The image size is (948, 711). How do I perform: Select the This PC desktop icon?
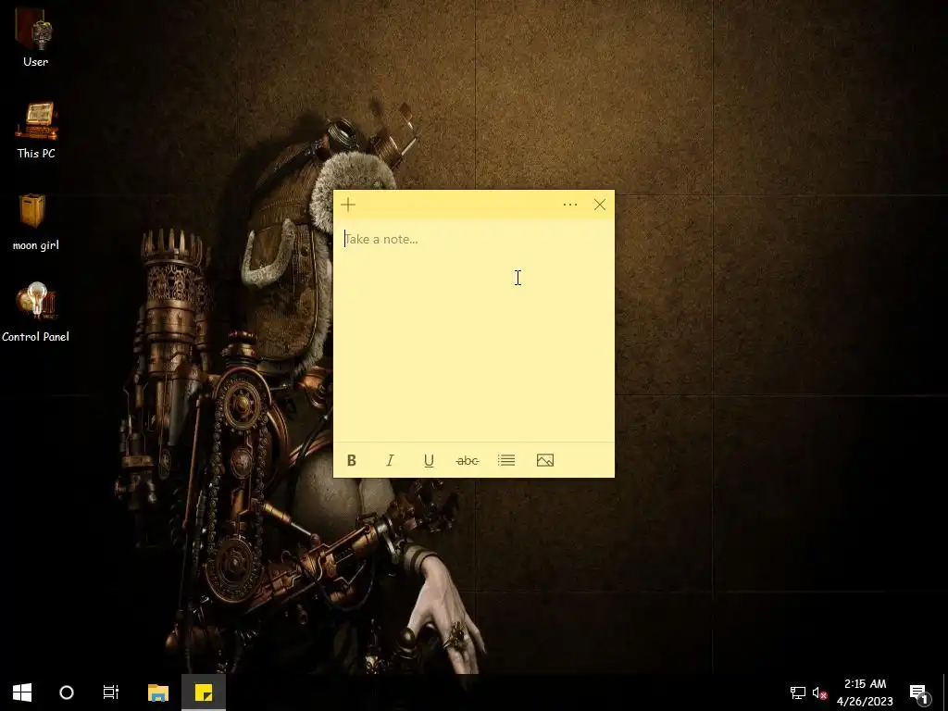tap(36, 130)
